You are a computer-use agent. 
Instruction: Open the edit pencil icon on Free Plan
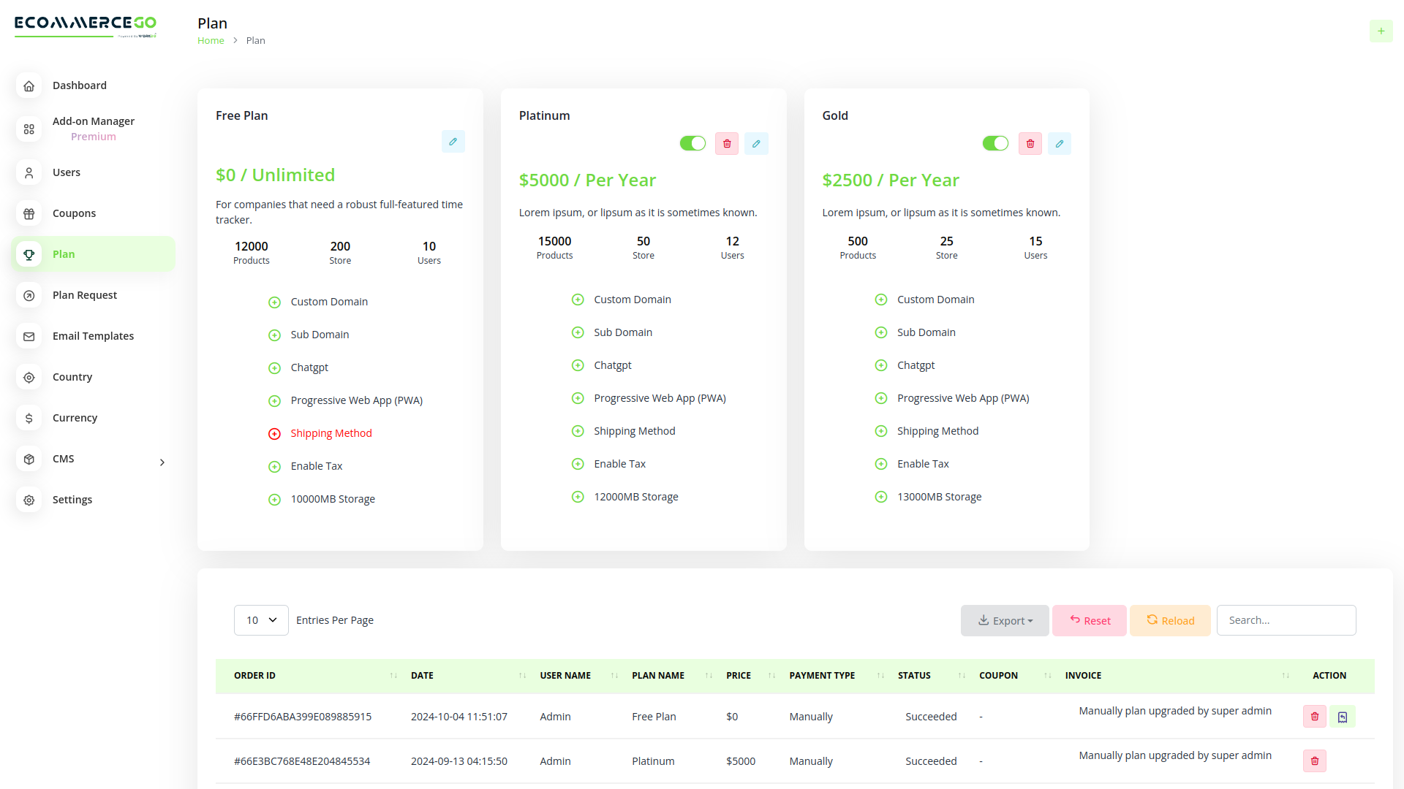pos(453,141)
